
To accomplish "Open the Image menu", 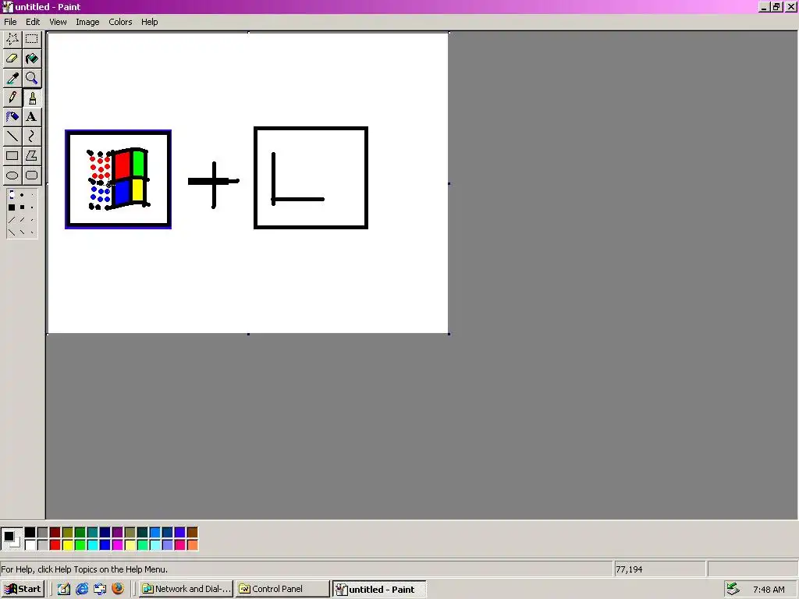I will coord(87,22).
